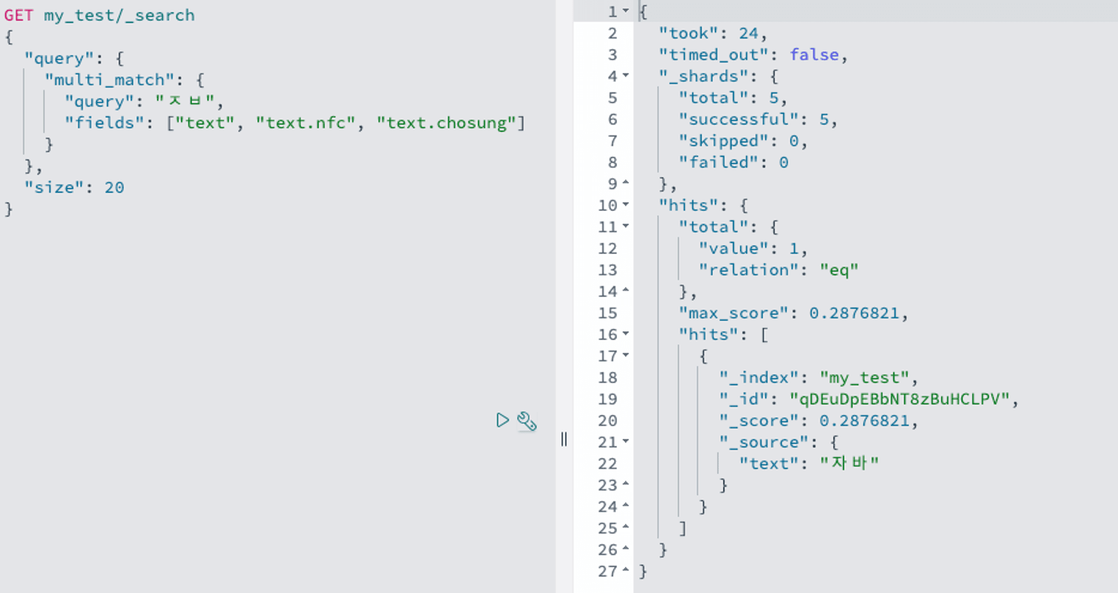Collapse hit object fold at line 17
The height and width of the screenshot is (593, 1118).
(x=626, y=355)
